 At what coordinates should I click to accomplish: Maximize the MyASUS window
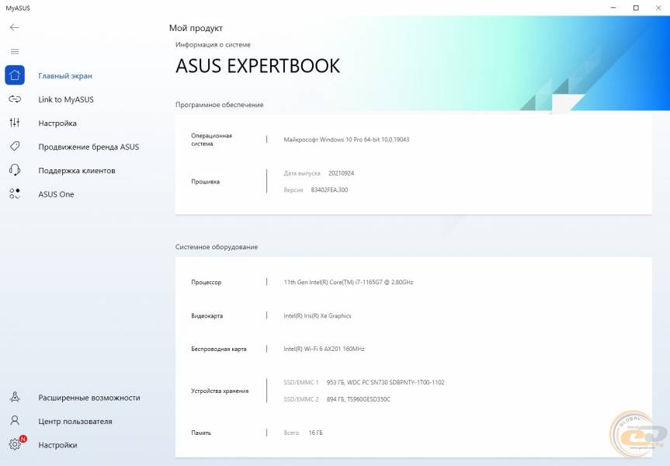tap(636, 8)
